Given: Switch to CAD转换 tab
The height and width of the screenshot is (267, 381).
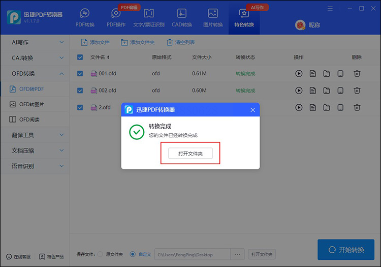Looking at the screenshot, I should click(182, 18).
